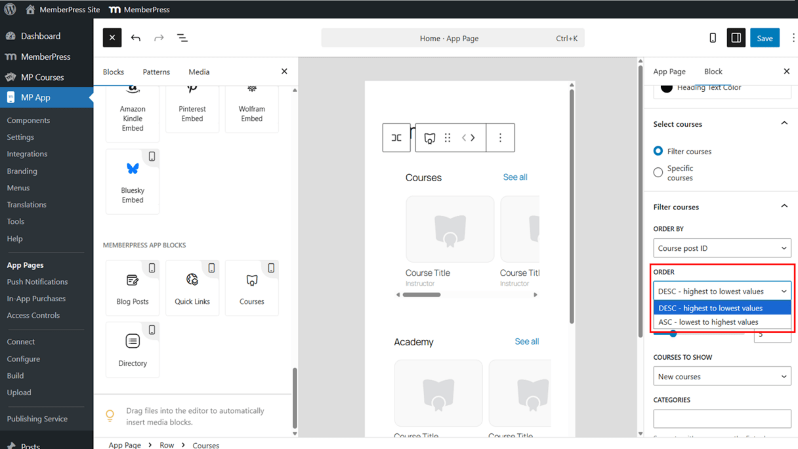Open Push Notifications in sidebar
This screenshot has width=798, height=449.
coord(37,282)
